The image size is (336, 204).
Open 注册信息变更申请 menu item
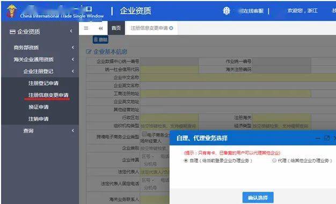pyautogui.click(x=48, y=95)
